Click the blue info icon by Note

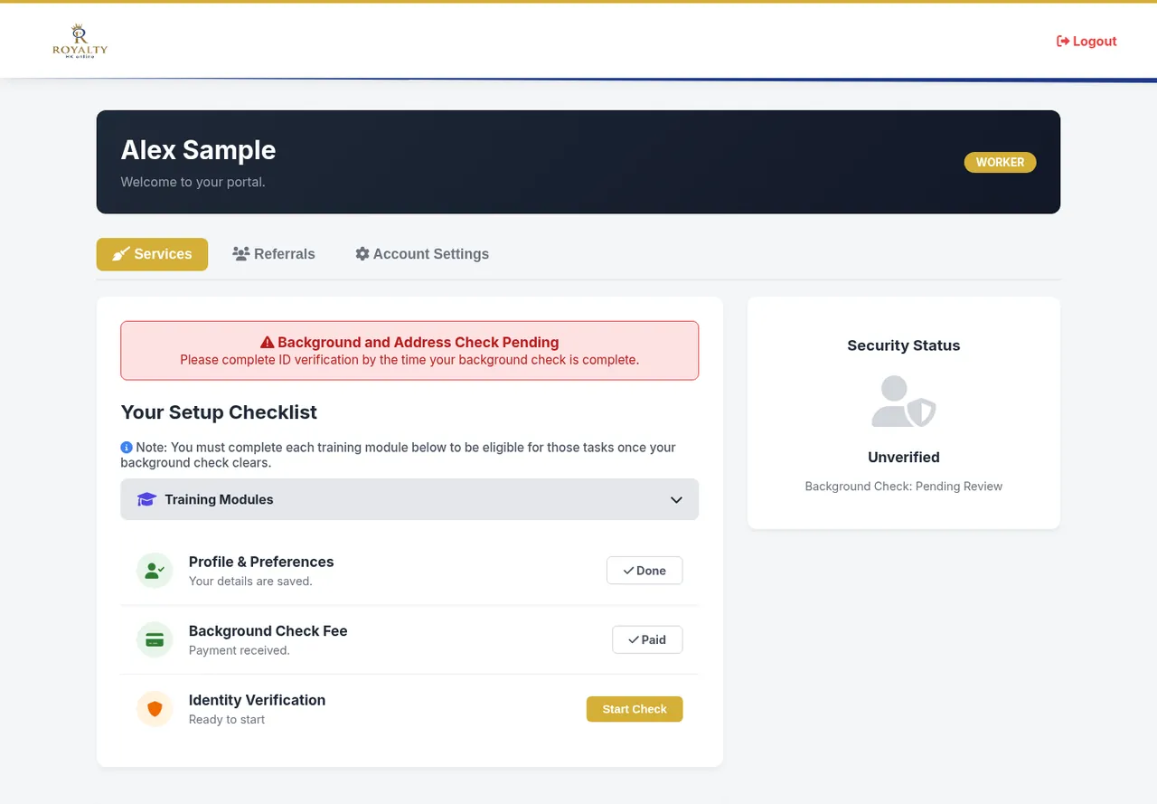pos(127,448)
